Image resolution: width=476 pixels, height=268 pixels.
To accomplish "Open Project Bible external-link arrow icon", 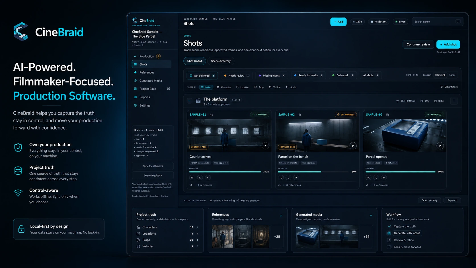I will pyautogui.click(x=168, y=89).
